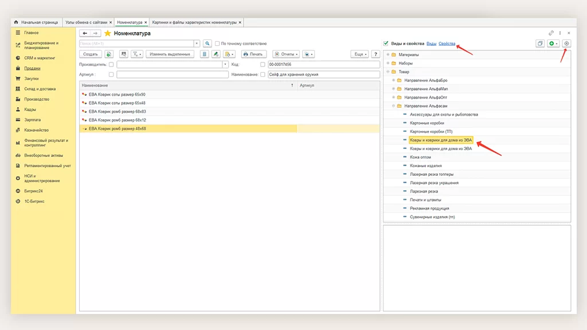This screenshot has width=587, height=330.
Task: Enable the Производитель filter checkbox
Action: click(x=111, y=65)
